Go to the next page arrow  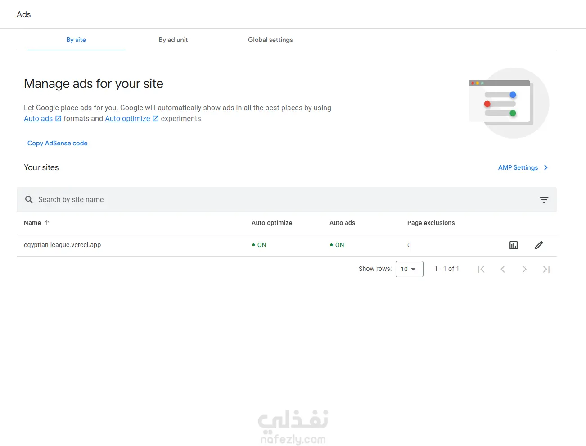(524, 269)
